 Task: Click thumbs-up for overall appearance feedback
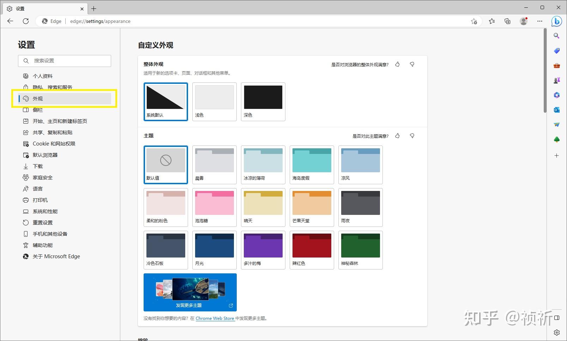tap(398, 64)
